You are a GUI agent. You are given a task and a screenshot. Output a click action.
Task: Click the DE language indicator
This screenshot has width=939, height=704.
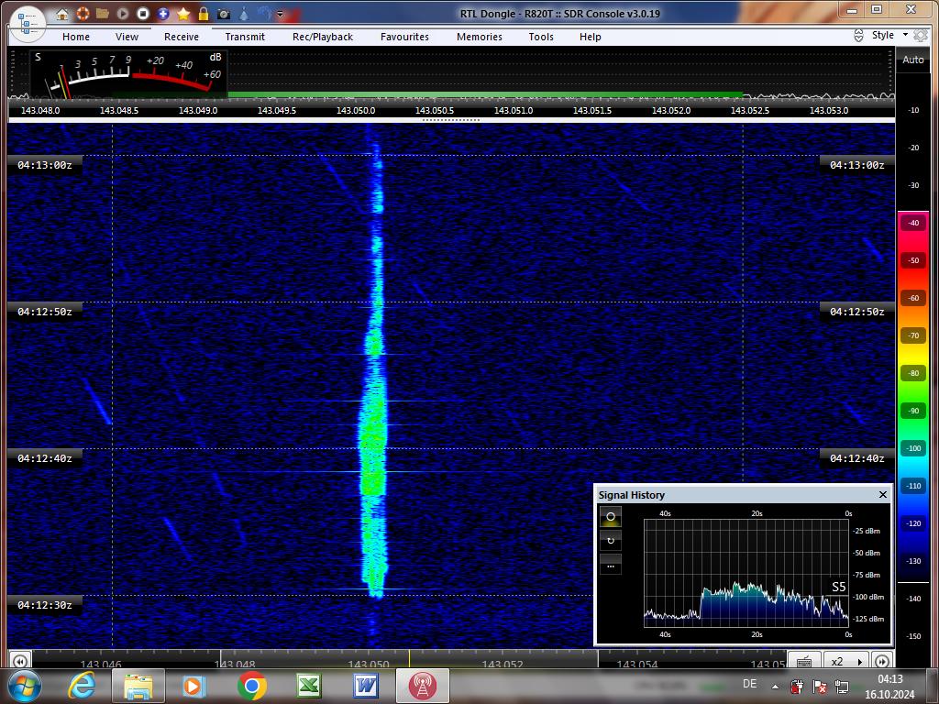[749, 684]
